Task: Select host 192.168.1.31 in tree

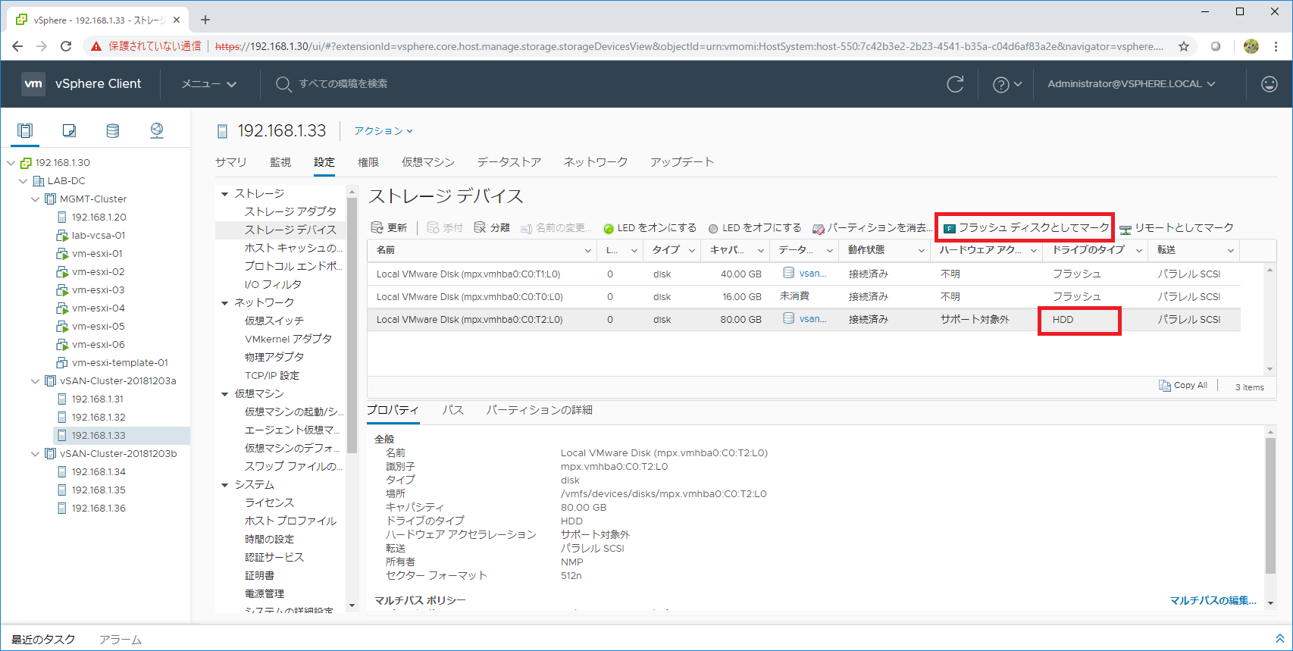Action: (99, 399)
